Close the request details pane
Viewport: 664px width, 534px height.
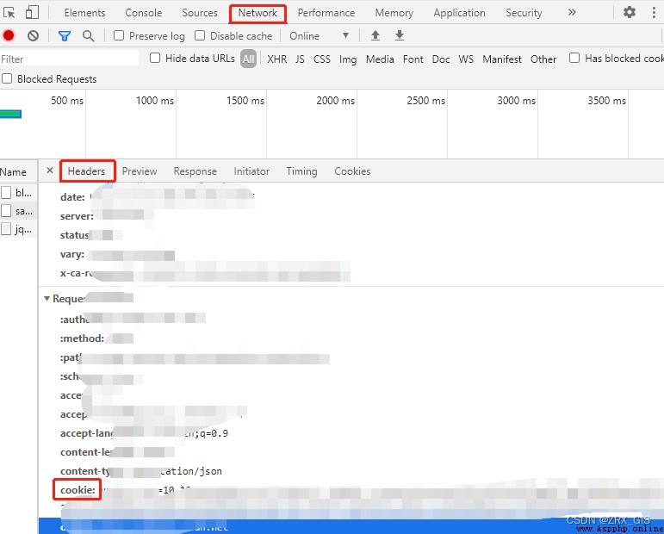click(x=50, y=171)
